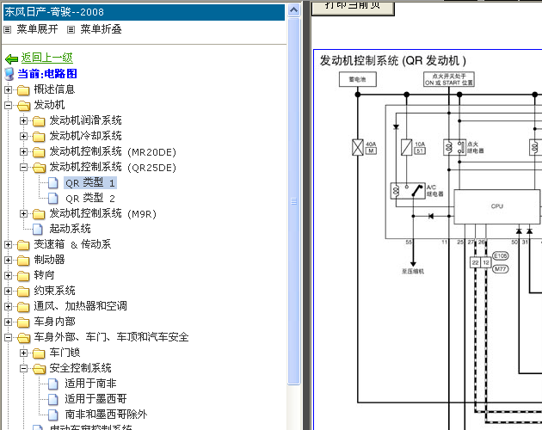Viewport: 542px width, 430px height.
Task: Click the 发动机润滑系统 folder icon
Action: (39, 121)
